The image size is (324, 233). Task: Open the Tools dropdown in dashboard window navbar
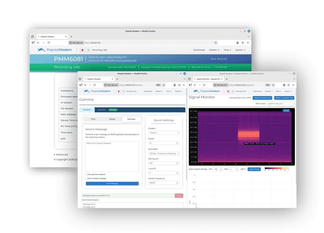227,50
